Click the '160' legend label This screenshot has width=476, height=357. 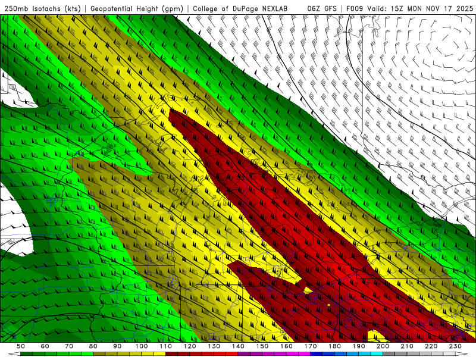pos(286,346)
